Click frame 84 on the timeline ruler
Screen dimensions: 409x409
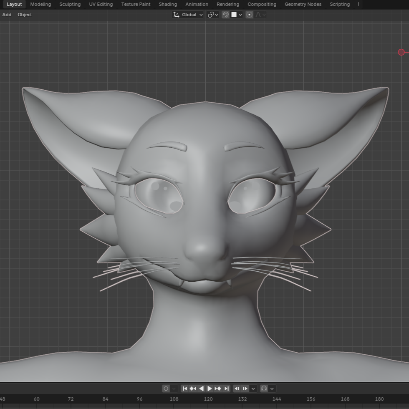[x=105, y=399]
